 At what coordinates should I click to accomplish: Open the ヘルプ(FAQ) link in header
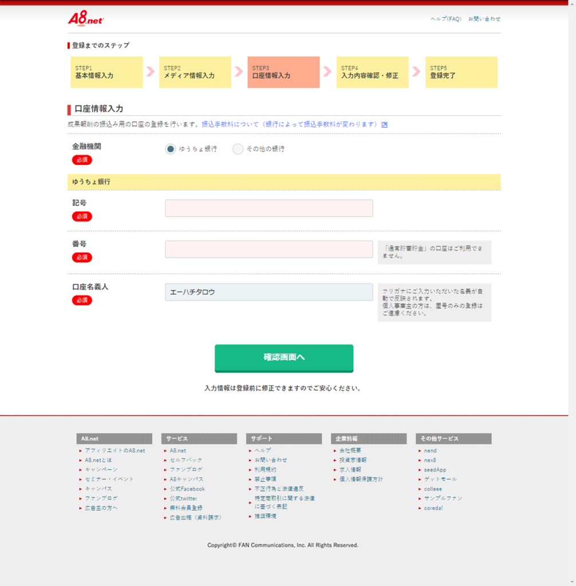(x=445, y=19)
